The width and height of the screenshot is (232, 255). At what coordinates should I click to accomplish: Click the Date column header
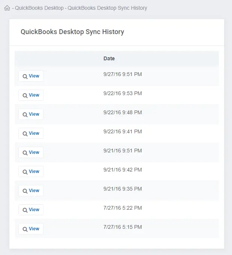click(109, 58)
